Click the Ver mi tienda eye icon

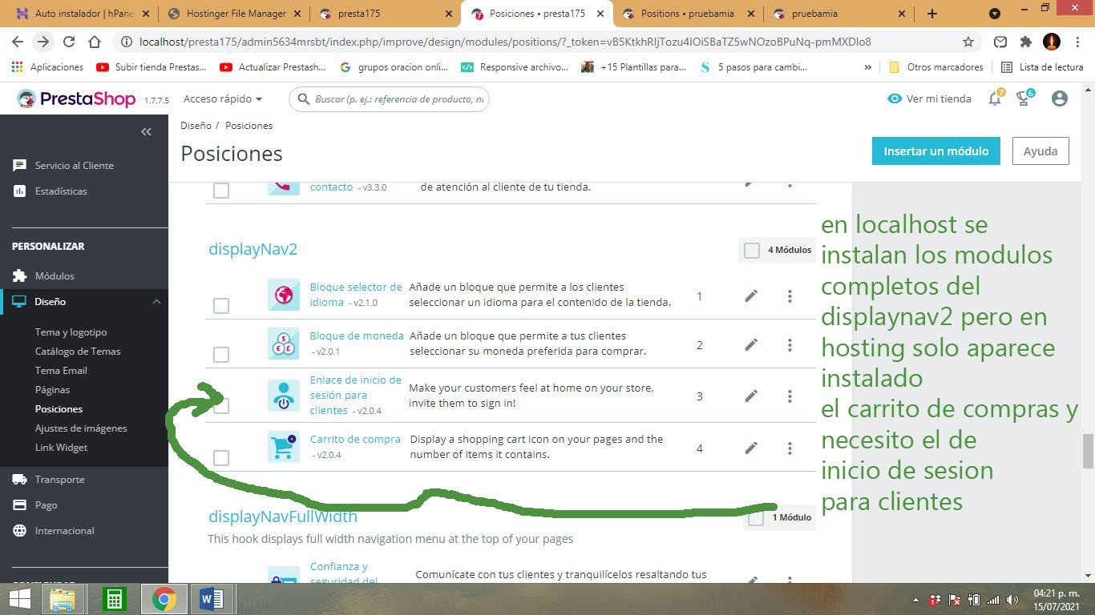click(895, 98)
